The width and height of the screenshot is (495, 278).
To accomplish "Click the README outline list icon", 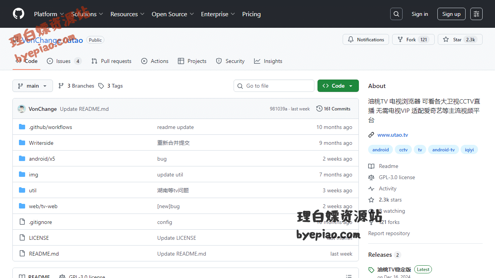I will pyautogui.click(x=349, y=276).
